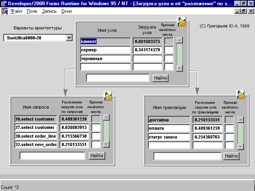Select the статус заказа transaction row
255x191 pixels.
169,137
